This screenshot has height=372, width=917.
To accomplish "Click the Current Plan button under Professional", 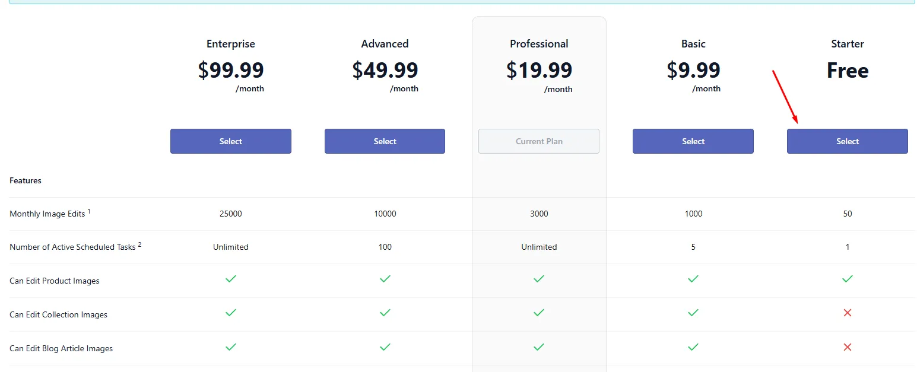I will pyautogui.click(x=539, y=141).
